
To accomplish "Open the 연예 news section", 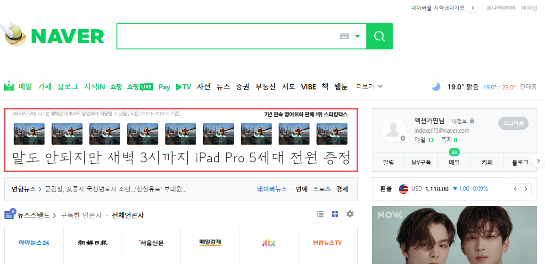I will [x=302, y=190].
